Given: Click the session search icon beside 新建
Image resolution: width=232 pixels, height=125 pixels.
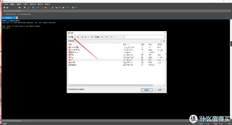Looking at the screenshot, I should tap(78, 37).
